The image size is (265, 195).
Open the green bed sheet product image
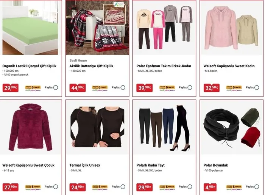coord(30,28)
